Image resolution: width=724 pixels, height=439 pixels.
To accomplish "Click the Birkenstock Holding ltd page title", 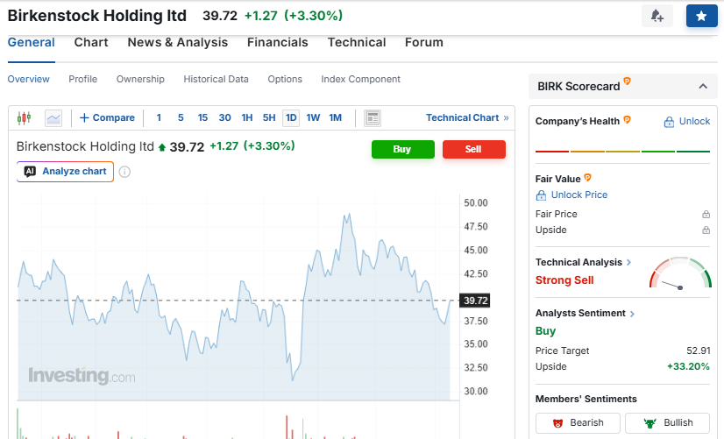I will pos(97,16).
